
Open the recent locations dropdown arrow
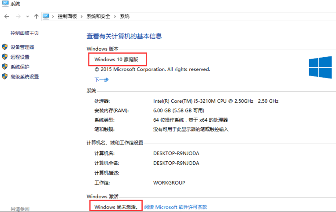pos(27,17)
